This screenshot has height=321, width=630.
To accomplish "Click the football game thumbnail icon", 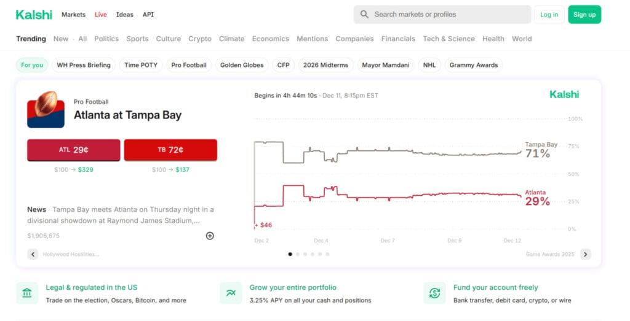I will [x=46, y=109].
